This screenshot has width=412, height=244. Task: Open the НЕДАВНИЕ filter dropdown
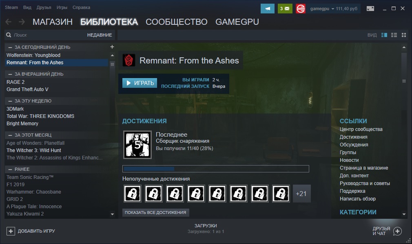100,35
